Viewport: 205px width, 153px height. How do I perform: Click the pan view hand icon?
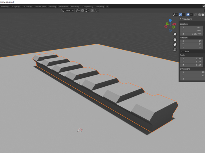click(x=175, y=39)
